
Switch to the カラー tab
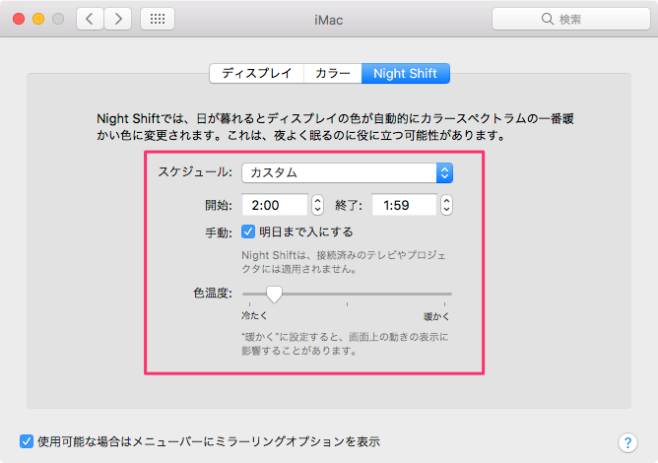[x=331, y=73]
